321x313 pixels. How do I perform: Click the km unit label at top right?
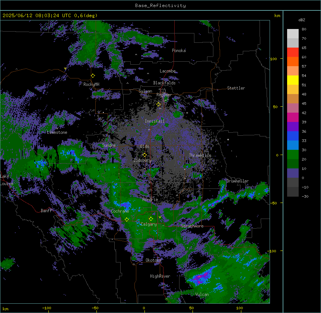(277, 16)
